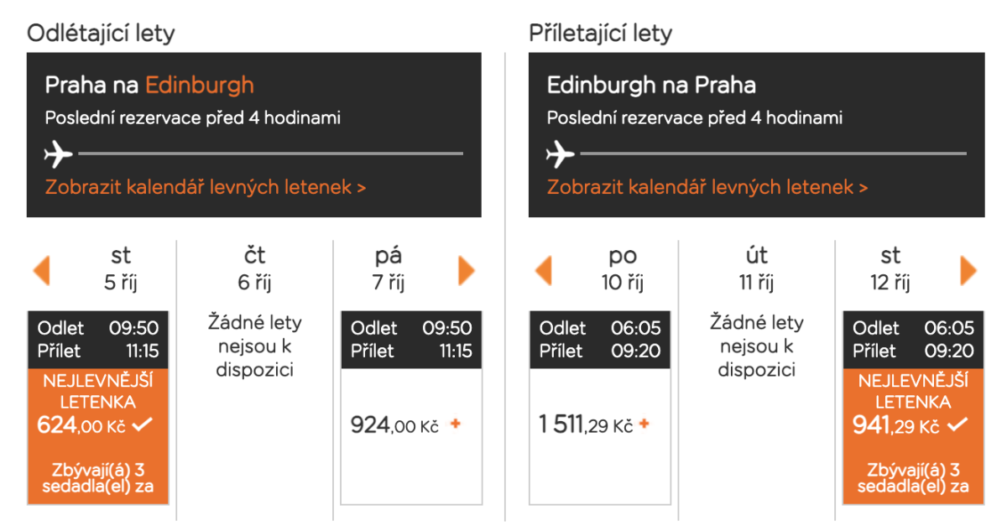Click next-day arrow for returning flights

point(968,270)
